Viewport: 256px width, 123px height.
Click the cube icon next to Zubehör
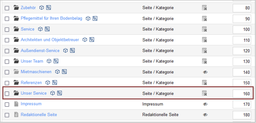[42, 8]
